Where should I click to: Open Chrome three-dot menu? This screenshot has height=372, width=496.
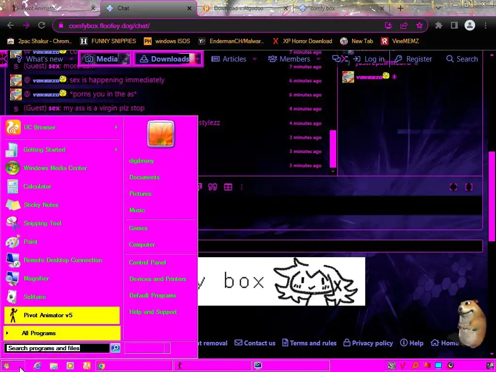click(x=485, y=26)
